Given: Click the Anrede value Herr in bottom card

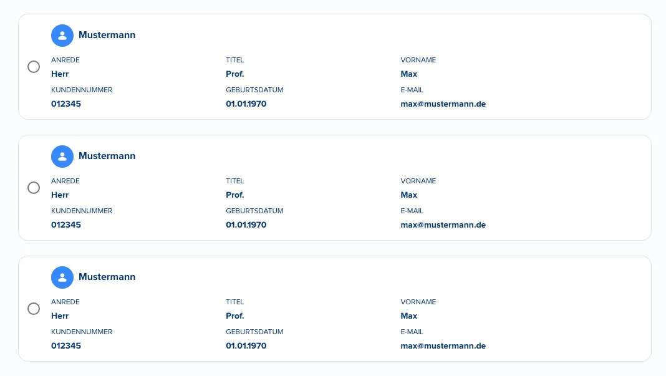Looking at the screenshot, I should pyautogui.click(x=60, y=316).
